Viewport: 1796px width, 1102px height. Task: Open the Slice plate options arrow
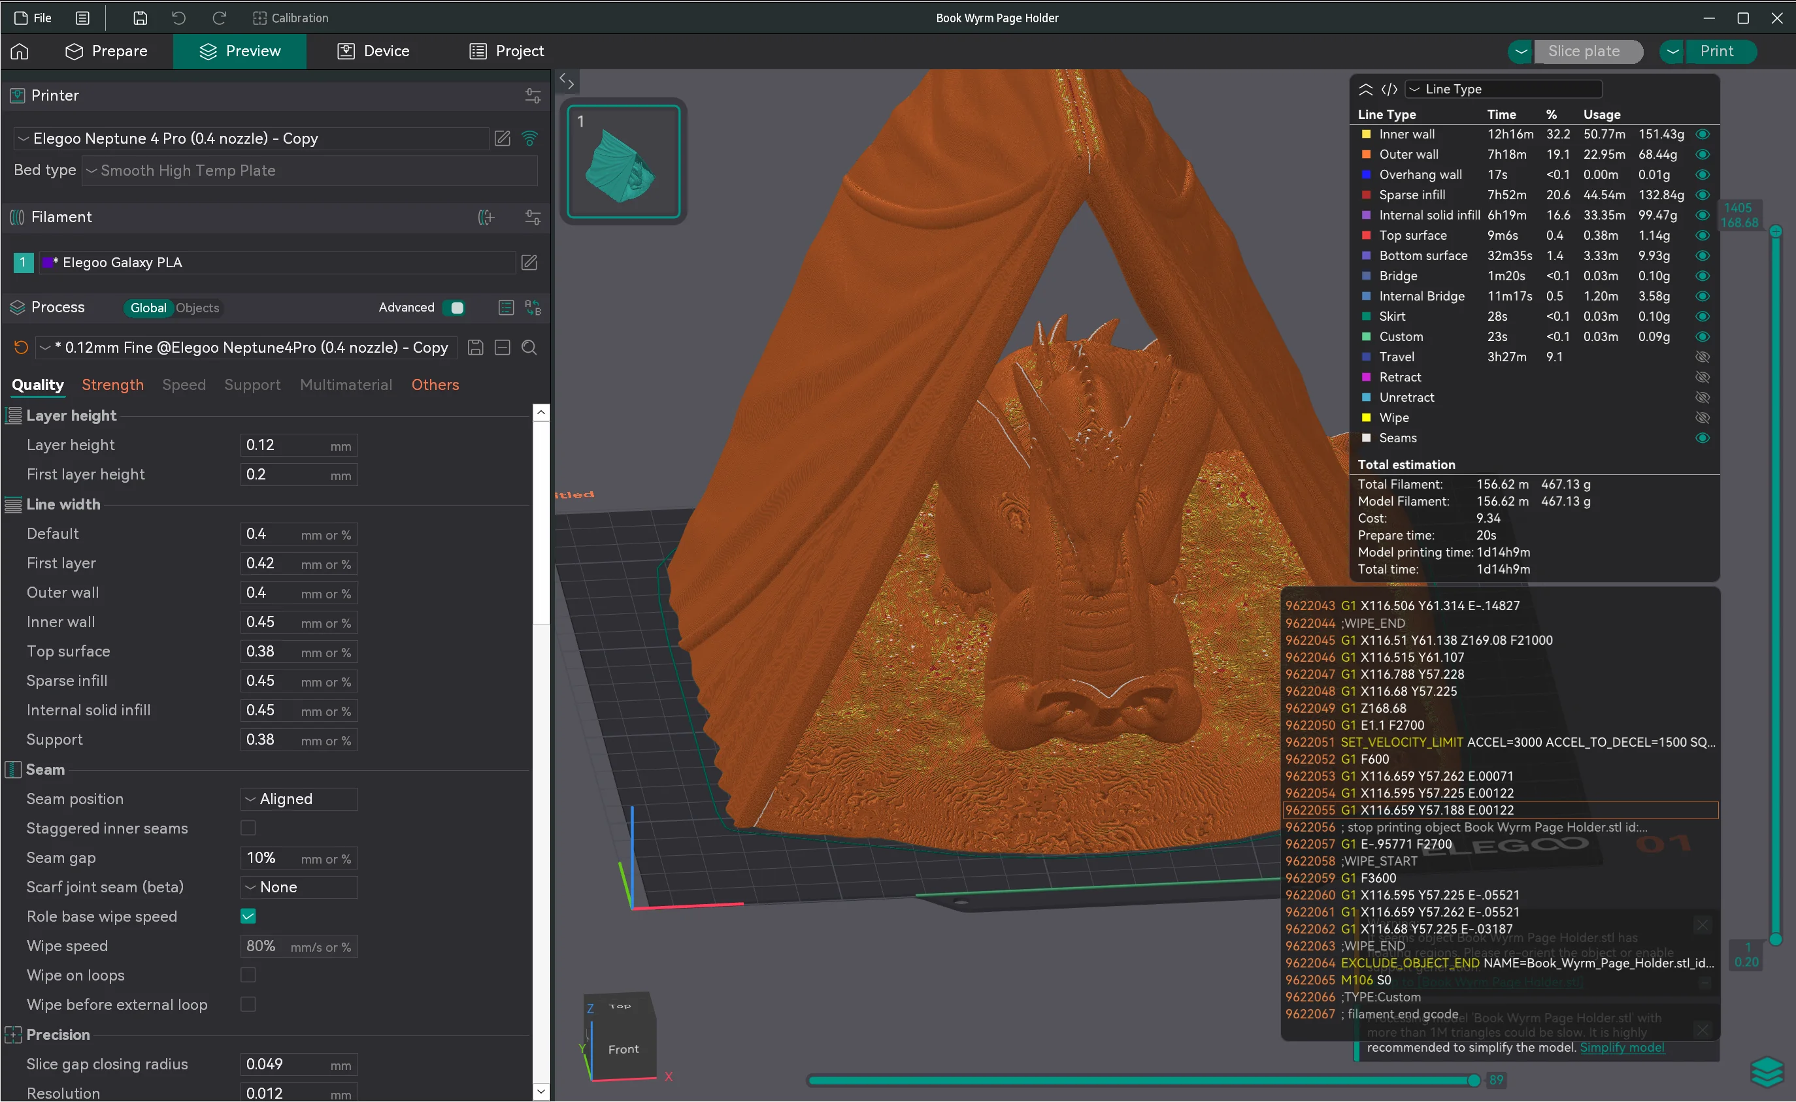(1520, 52)
